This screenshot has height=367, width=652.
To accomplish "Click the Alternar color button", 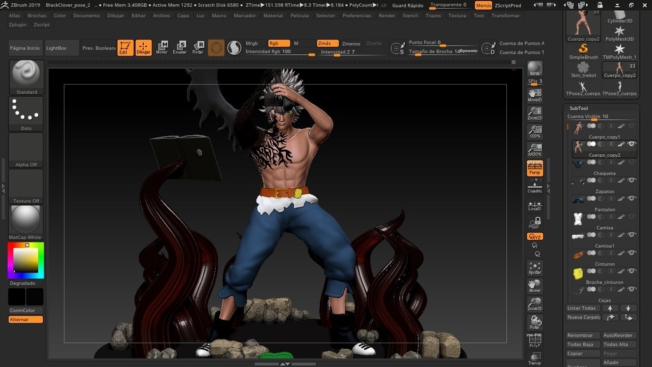I will click(25, 320).
